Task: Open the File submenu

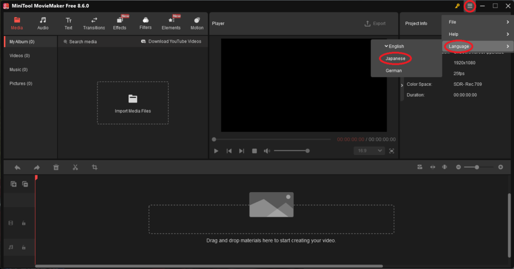Action: pos(478,22)
